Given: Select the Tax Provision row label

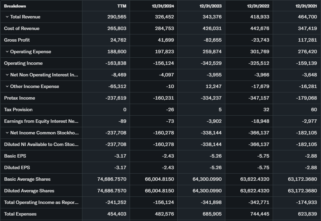Looking at the screenshot, I should tap(18, 110).
